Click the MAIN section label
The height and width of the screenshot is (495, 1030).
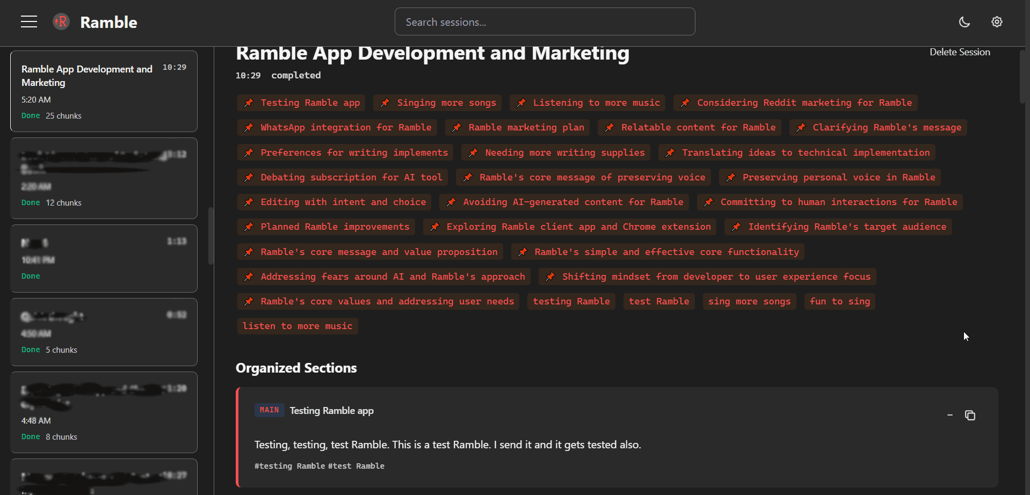point(269,410)
